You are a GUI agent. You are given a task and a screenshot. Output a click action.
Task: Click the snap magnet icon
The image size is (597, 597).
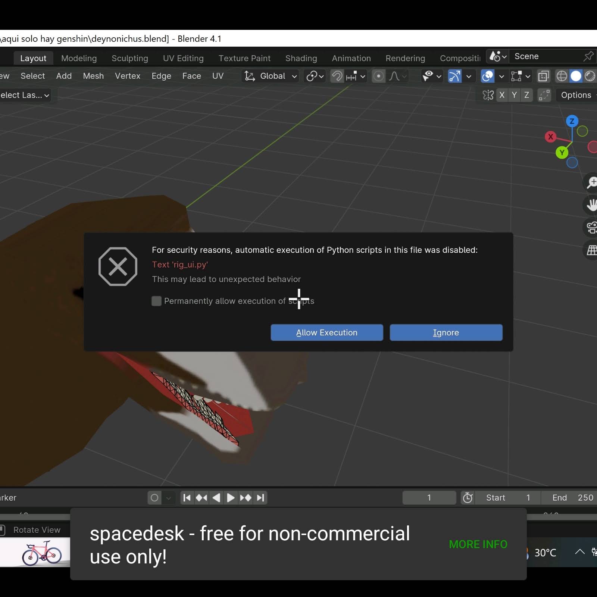[x=337, y=76]
